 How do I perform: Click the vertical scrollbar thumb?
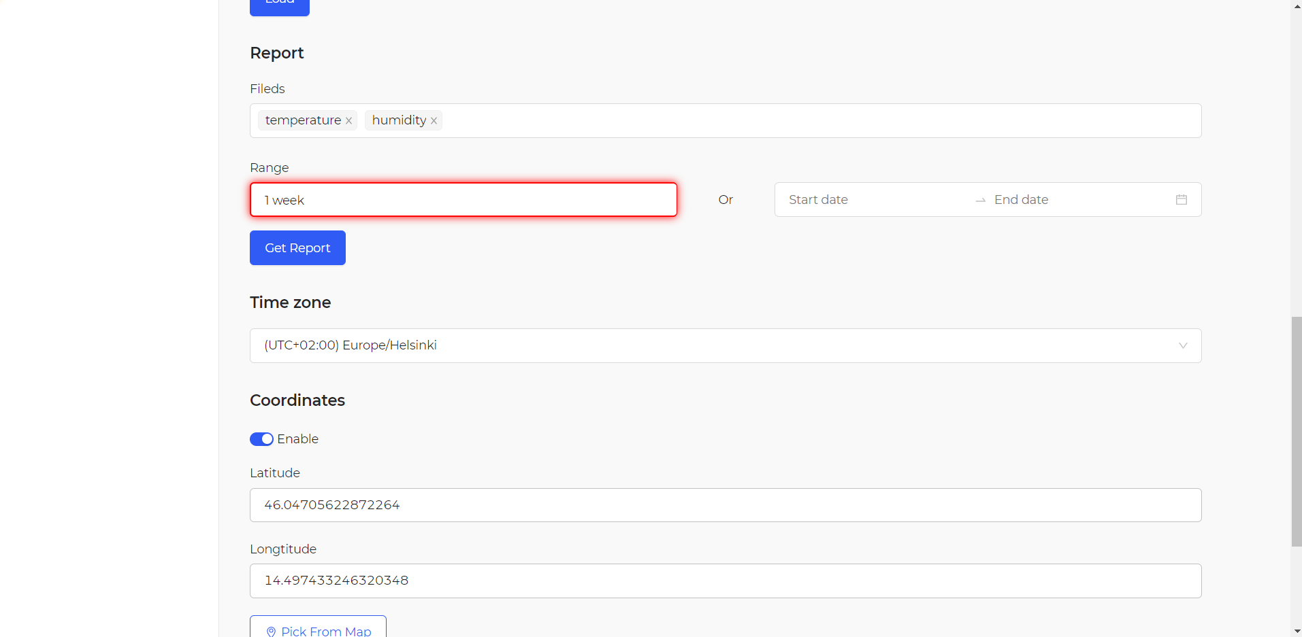point(1296,432)
